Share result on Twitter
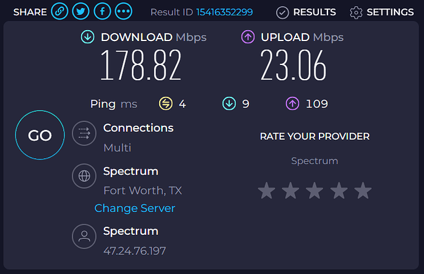The height and width of the screenshot is (274, 424). 80,12
